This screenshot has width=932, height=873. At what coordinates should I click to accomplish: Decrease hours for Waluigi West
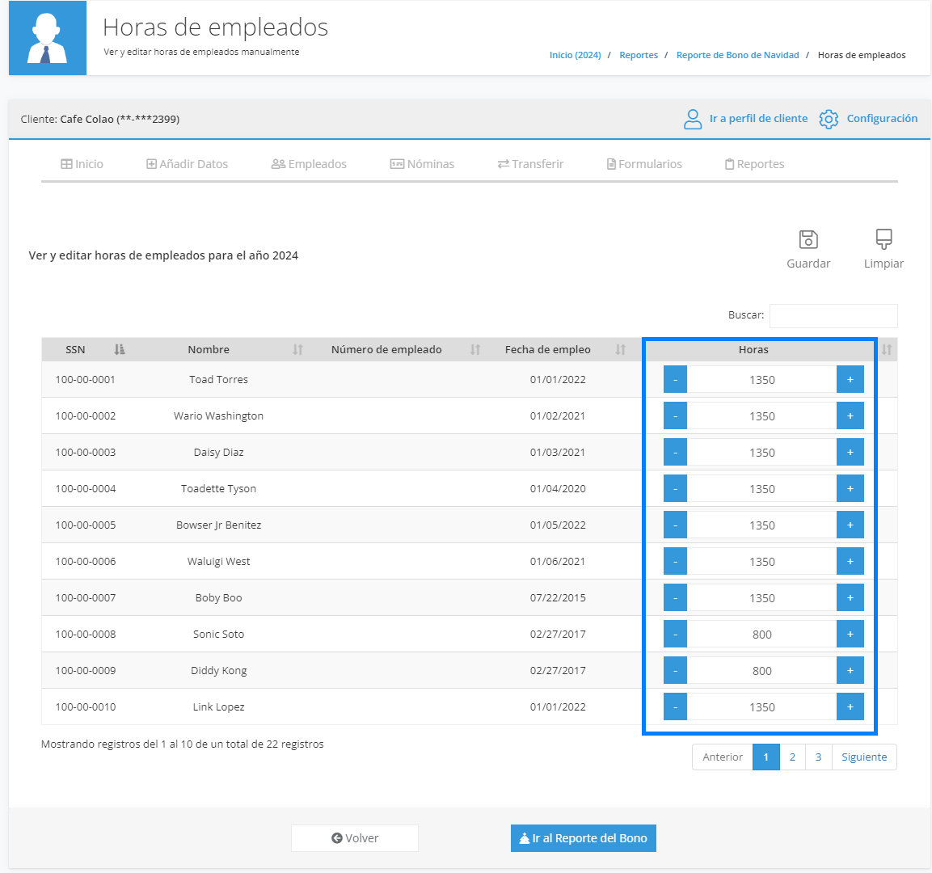point(675,561)
